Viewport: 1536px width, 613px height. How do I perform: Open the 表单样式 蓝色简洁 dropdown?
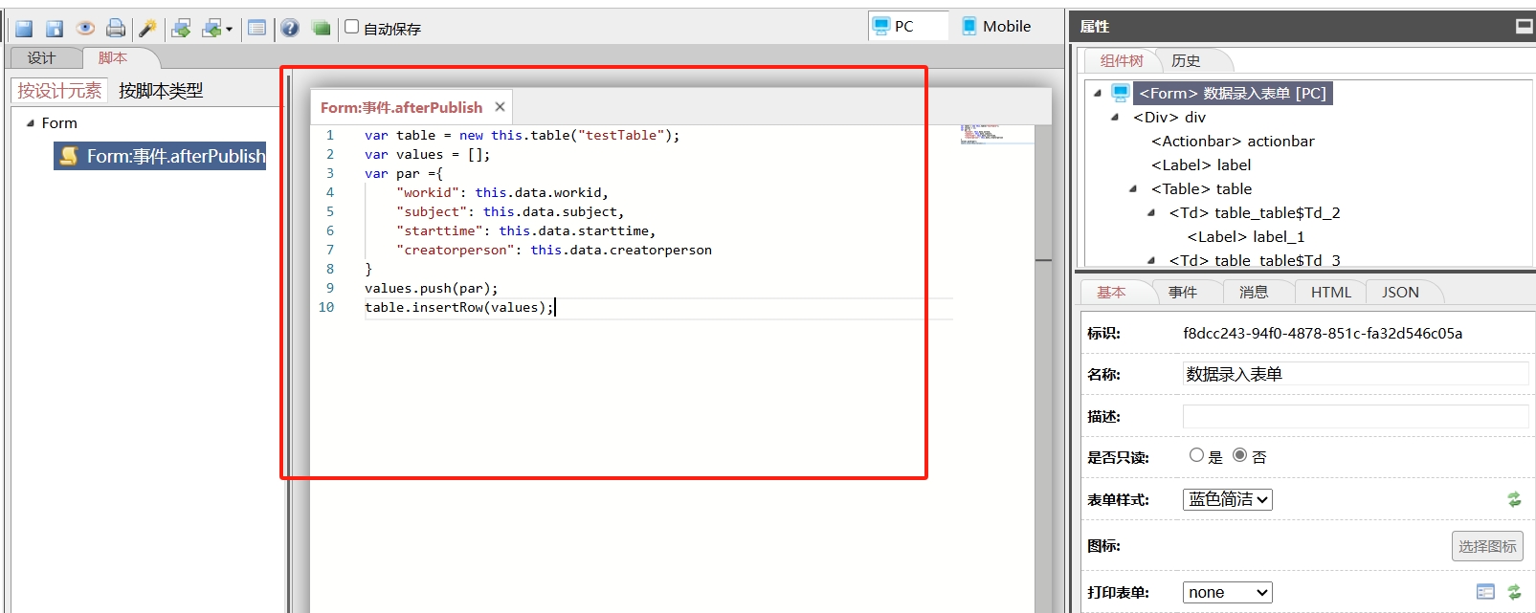tap(1228, 499)
